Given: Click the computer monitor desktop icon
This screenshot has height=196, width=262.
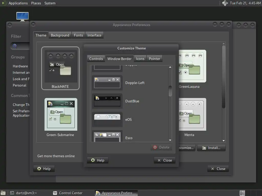Looking at the screenshot, I should [23, 17].
